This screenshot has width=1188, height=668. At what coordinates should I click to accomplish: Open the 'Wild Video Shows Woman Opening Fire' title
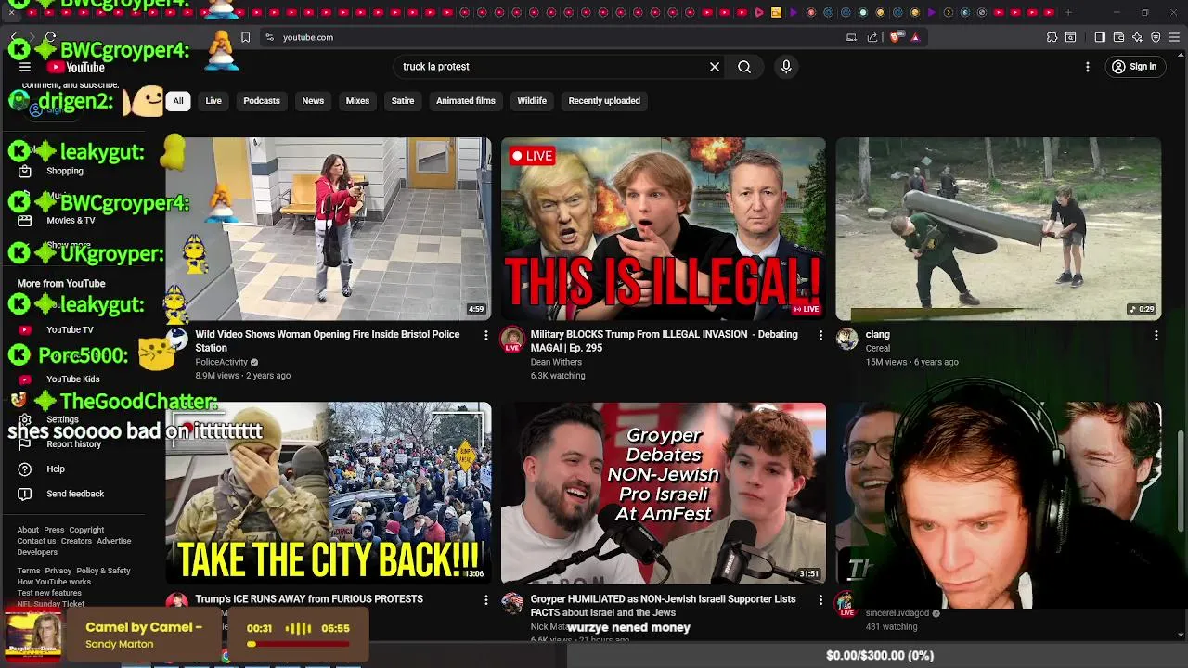328,340
